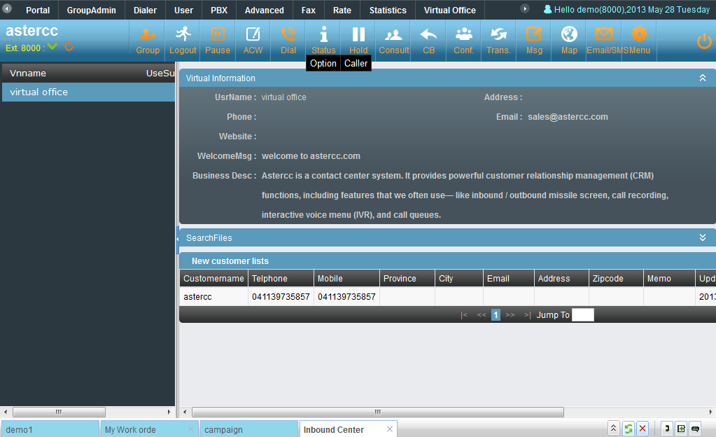Switch to the campaign tab
The image size is (716, 437).
coord(248,430)
